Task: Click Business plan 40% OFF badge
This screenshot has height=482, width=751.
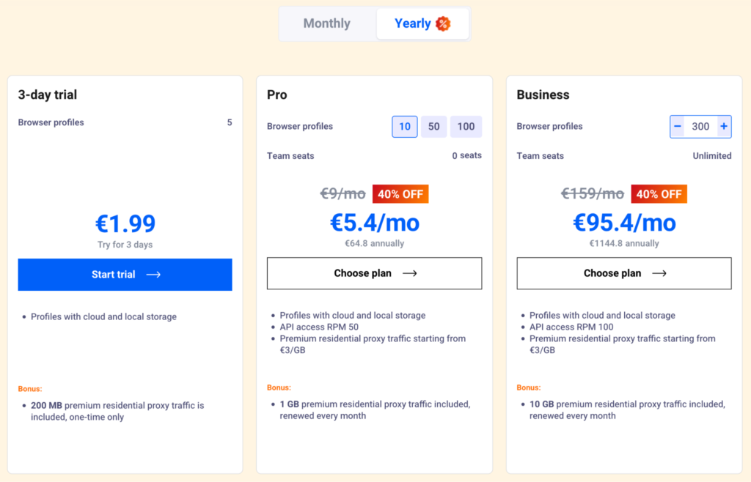Action: coord(659,194)
